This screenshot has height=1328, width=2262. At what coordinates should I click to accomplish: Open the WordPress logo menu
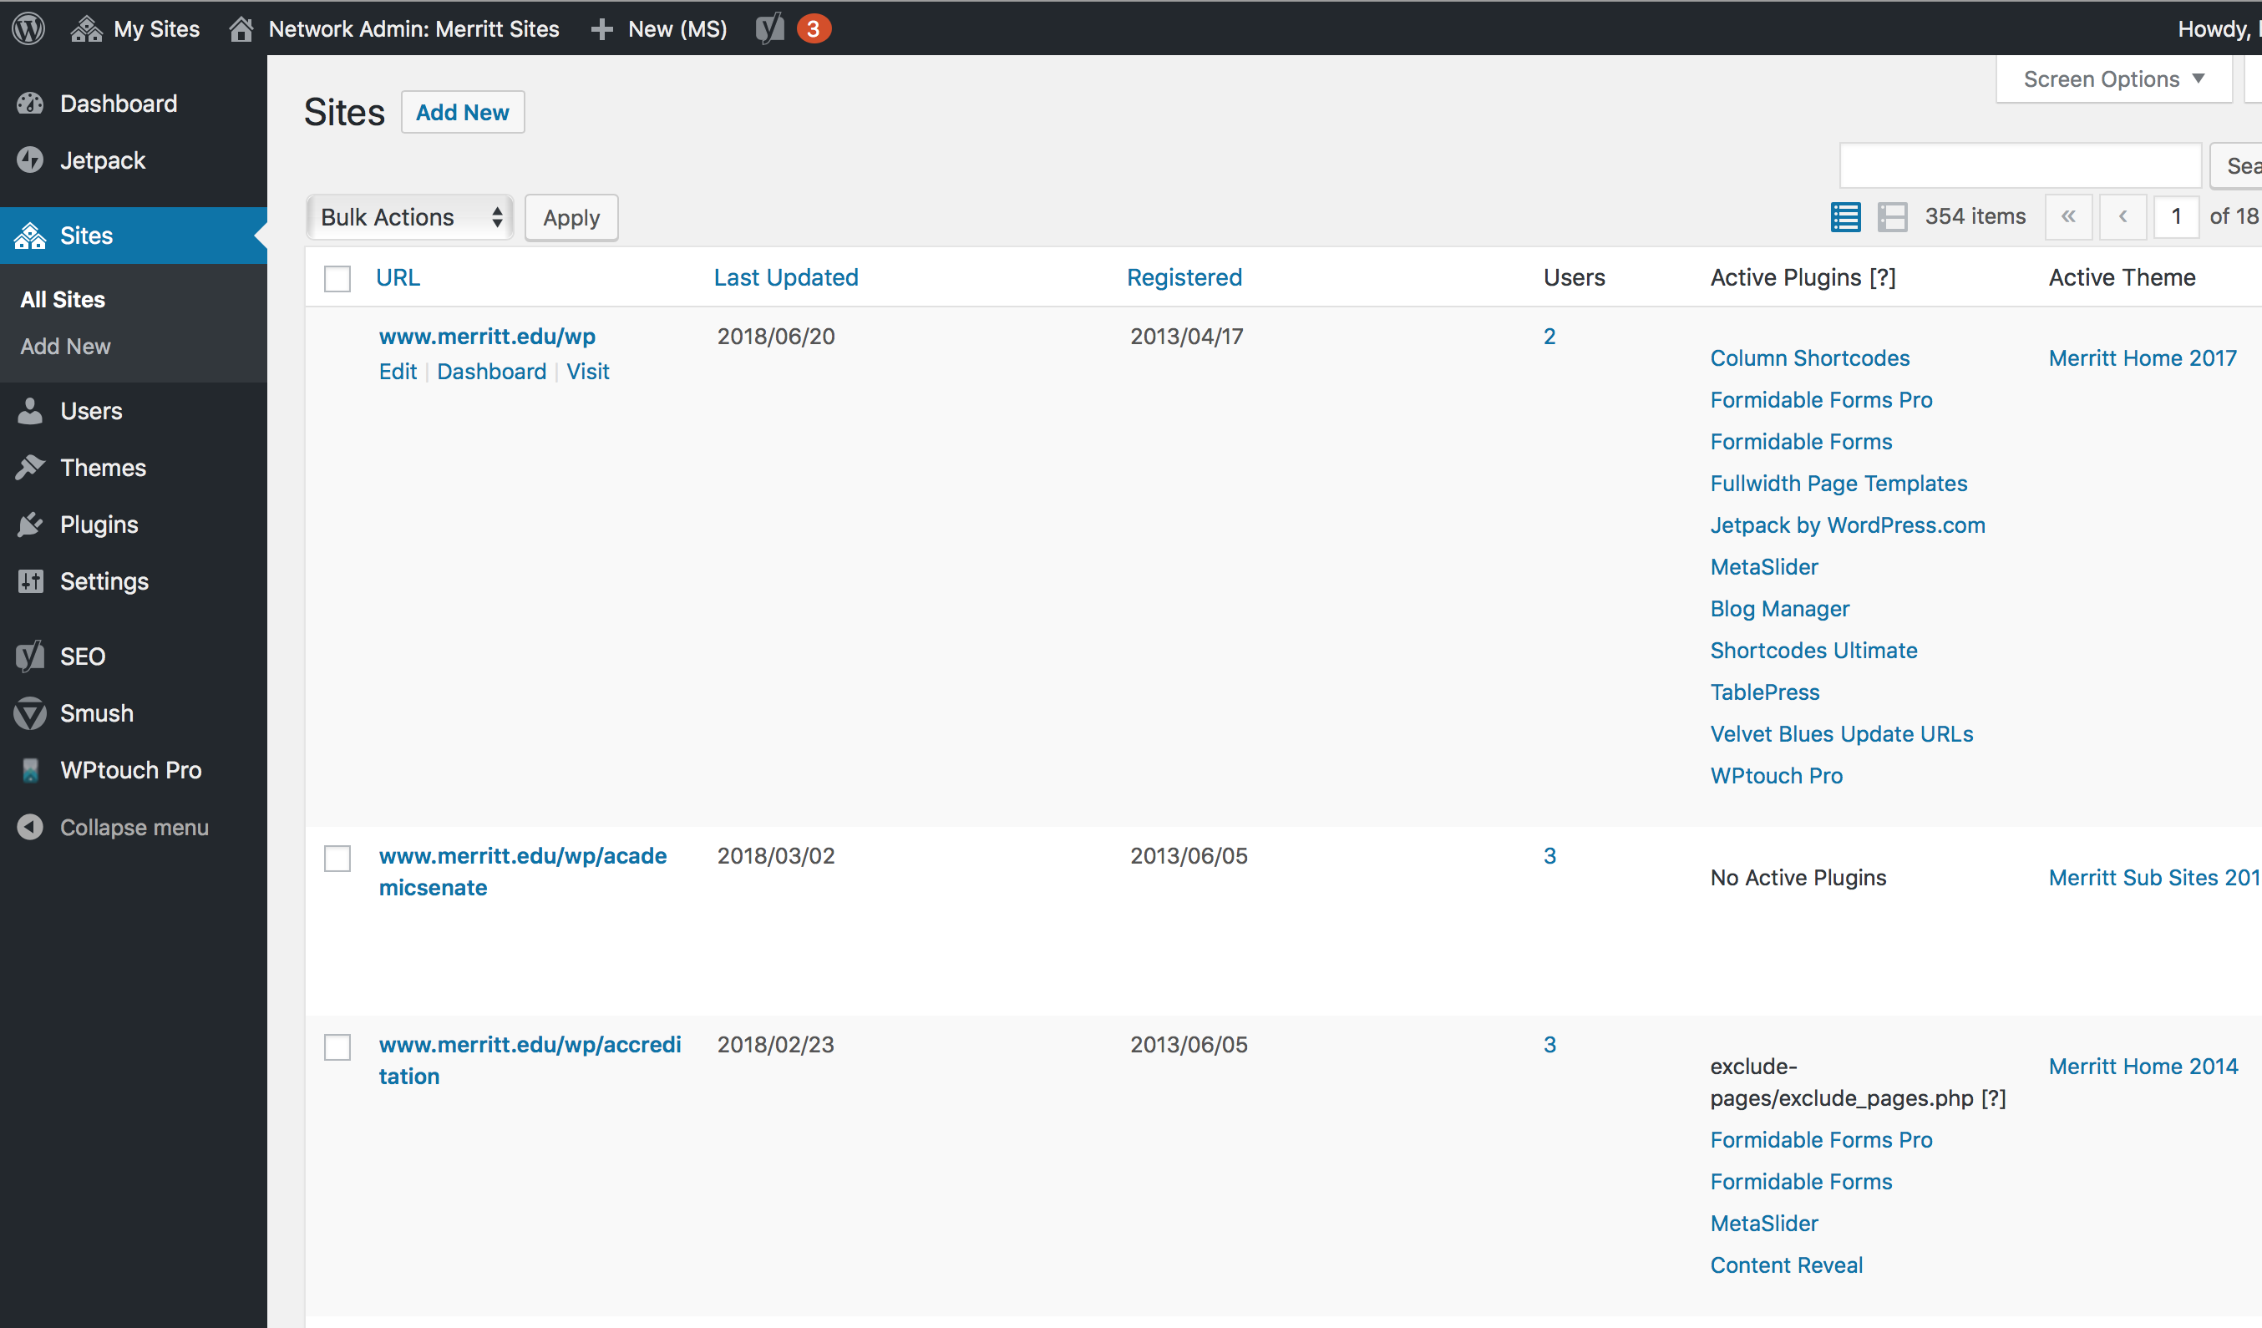coord(28,28)
